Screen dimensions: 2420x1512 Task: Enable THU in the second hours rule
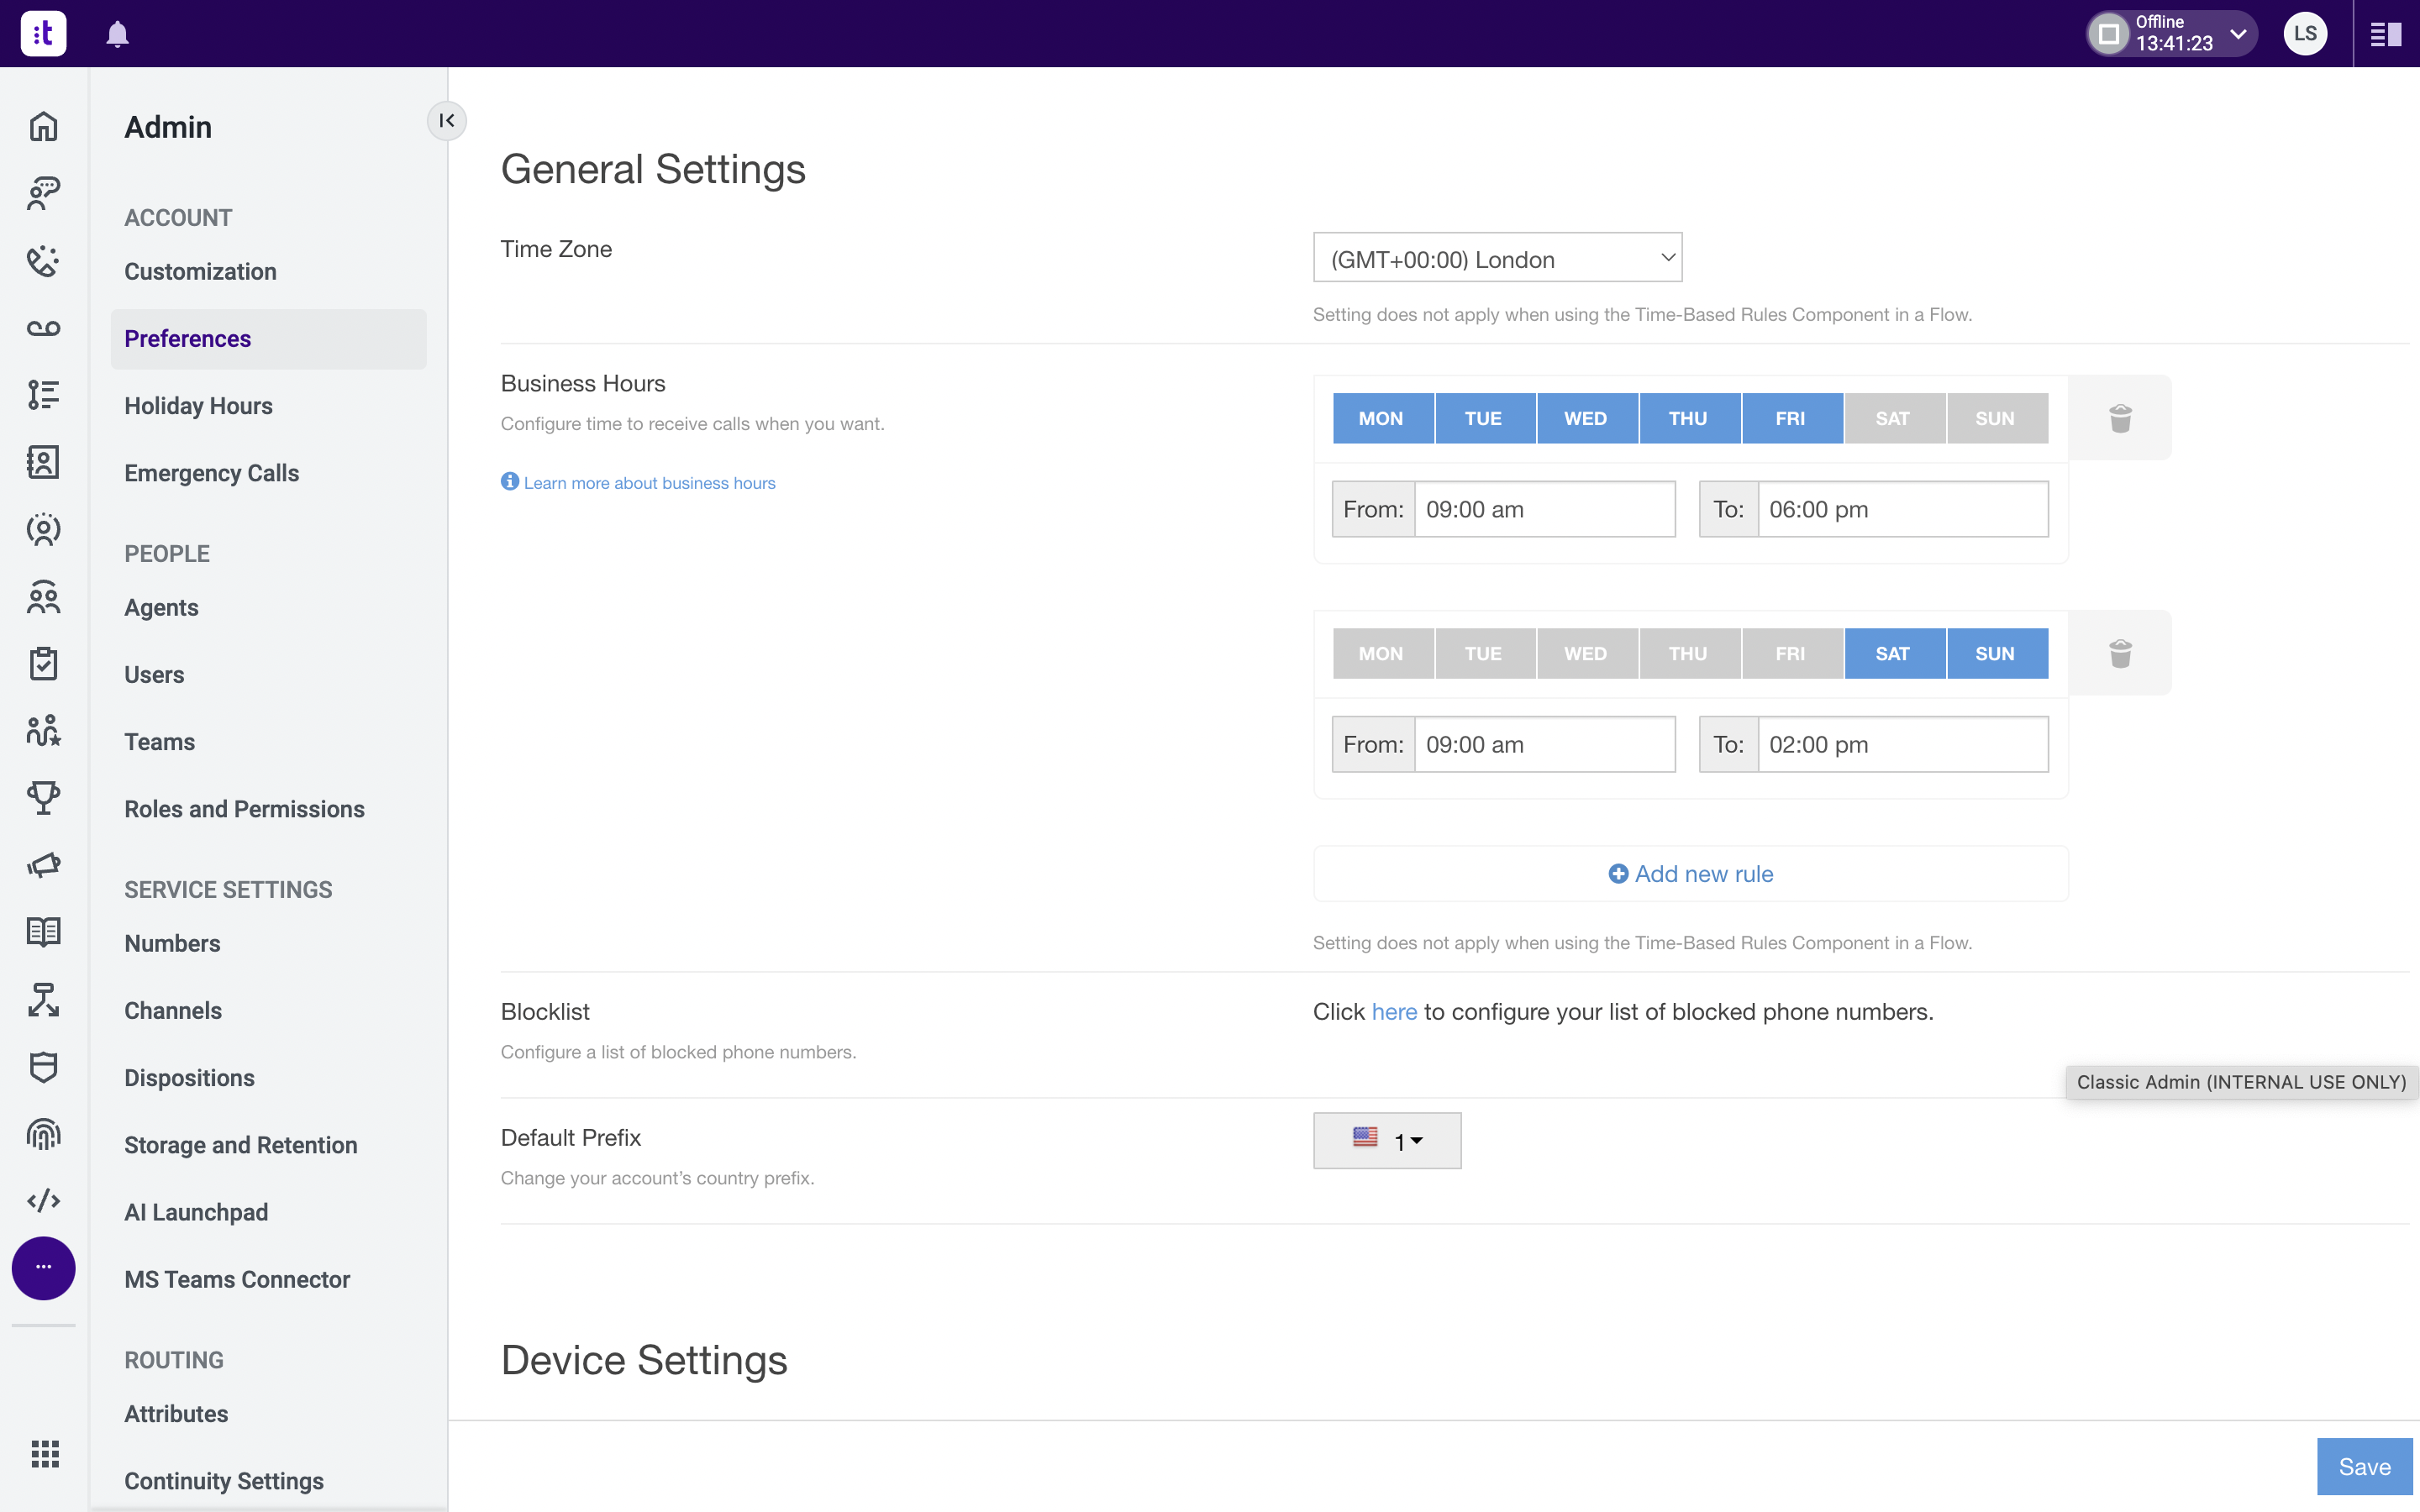click(1688, 653)
